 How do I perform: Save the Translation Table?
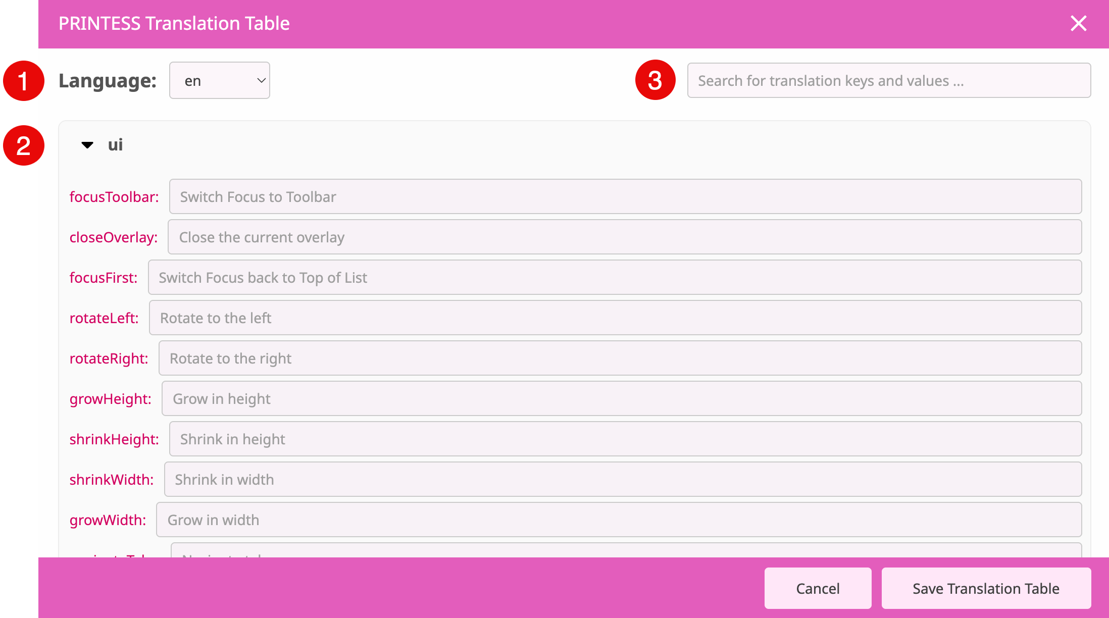point(986,588)
